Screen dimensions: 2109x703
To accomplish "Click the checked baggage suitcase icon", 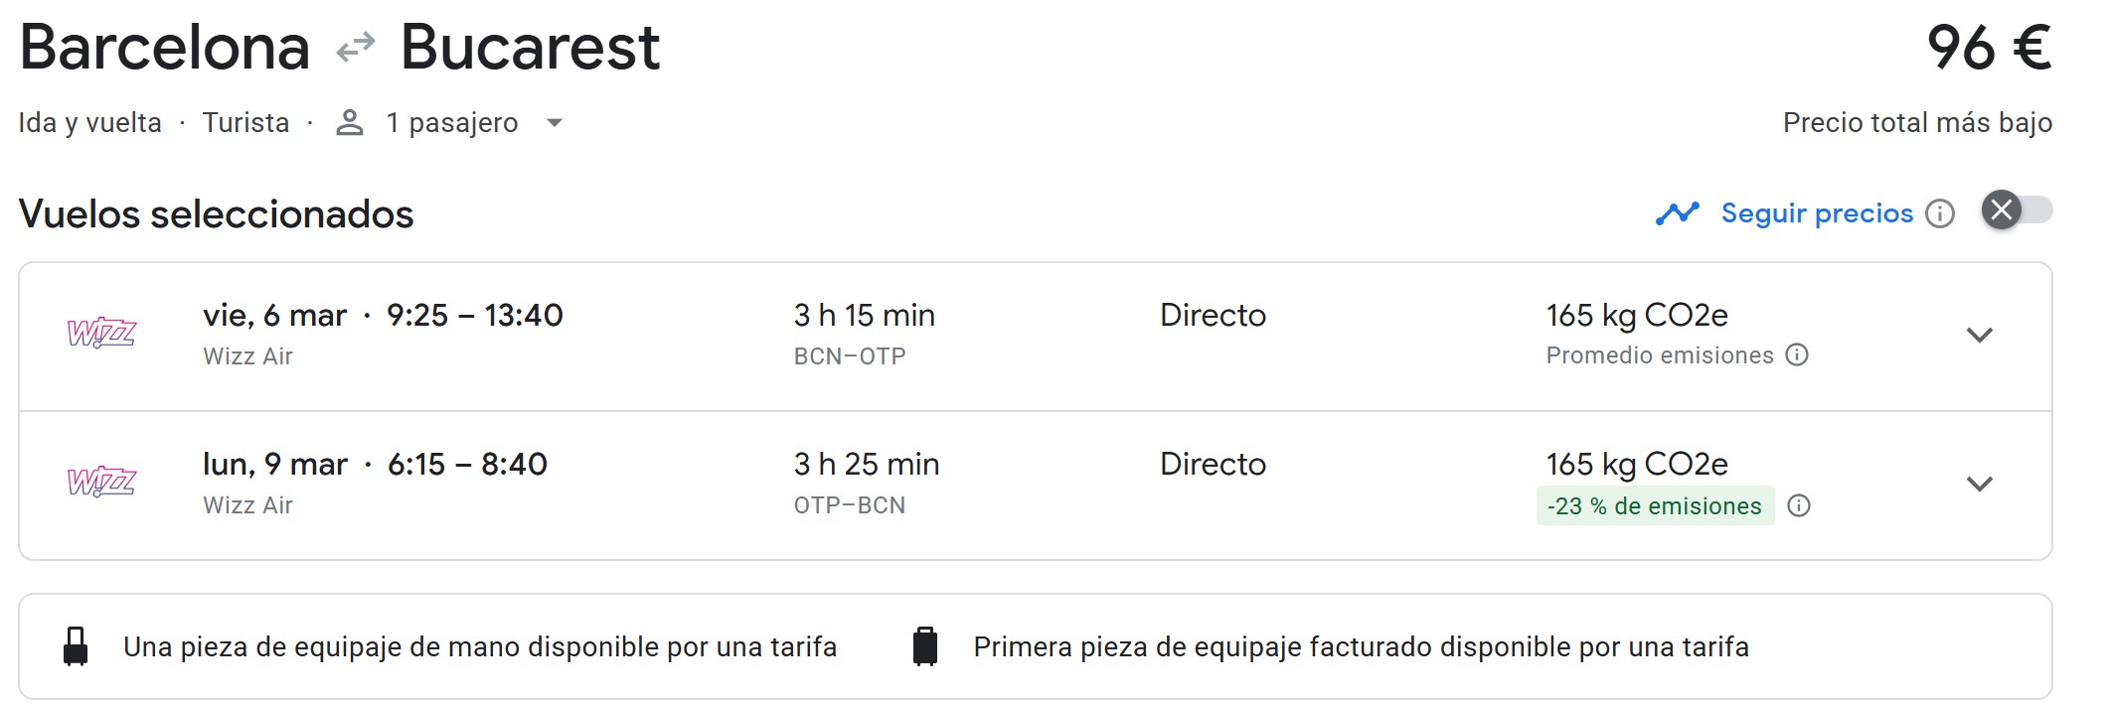I will 925,646.
